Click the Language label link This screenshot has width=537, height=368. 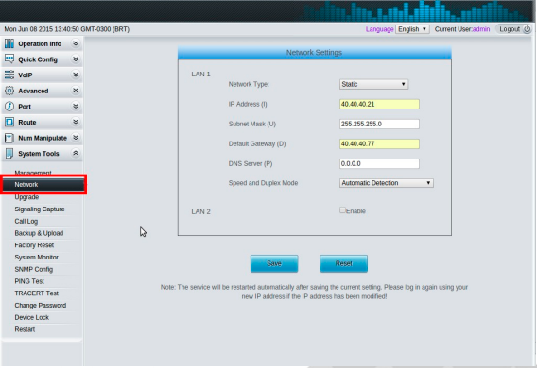[379, 29]
